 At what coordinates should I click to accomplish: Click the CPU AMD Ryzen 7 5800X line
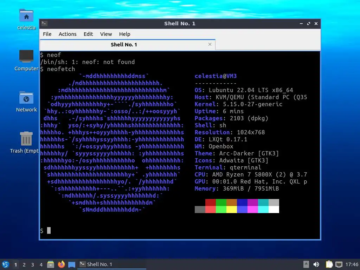(x=251, y=174)
